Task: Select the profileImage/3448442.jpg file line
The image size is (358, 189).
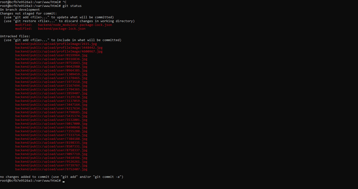Action: point(59,48)
